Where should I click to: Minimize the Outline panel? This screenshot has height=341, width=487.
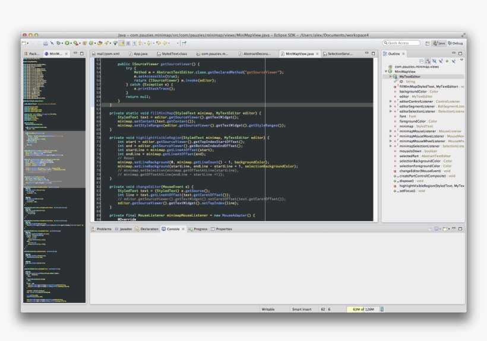click(x=454, y=53)
